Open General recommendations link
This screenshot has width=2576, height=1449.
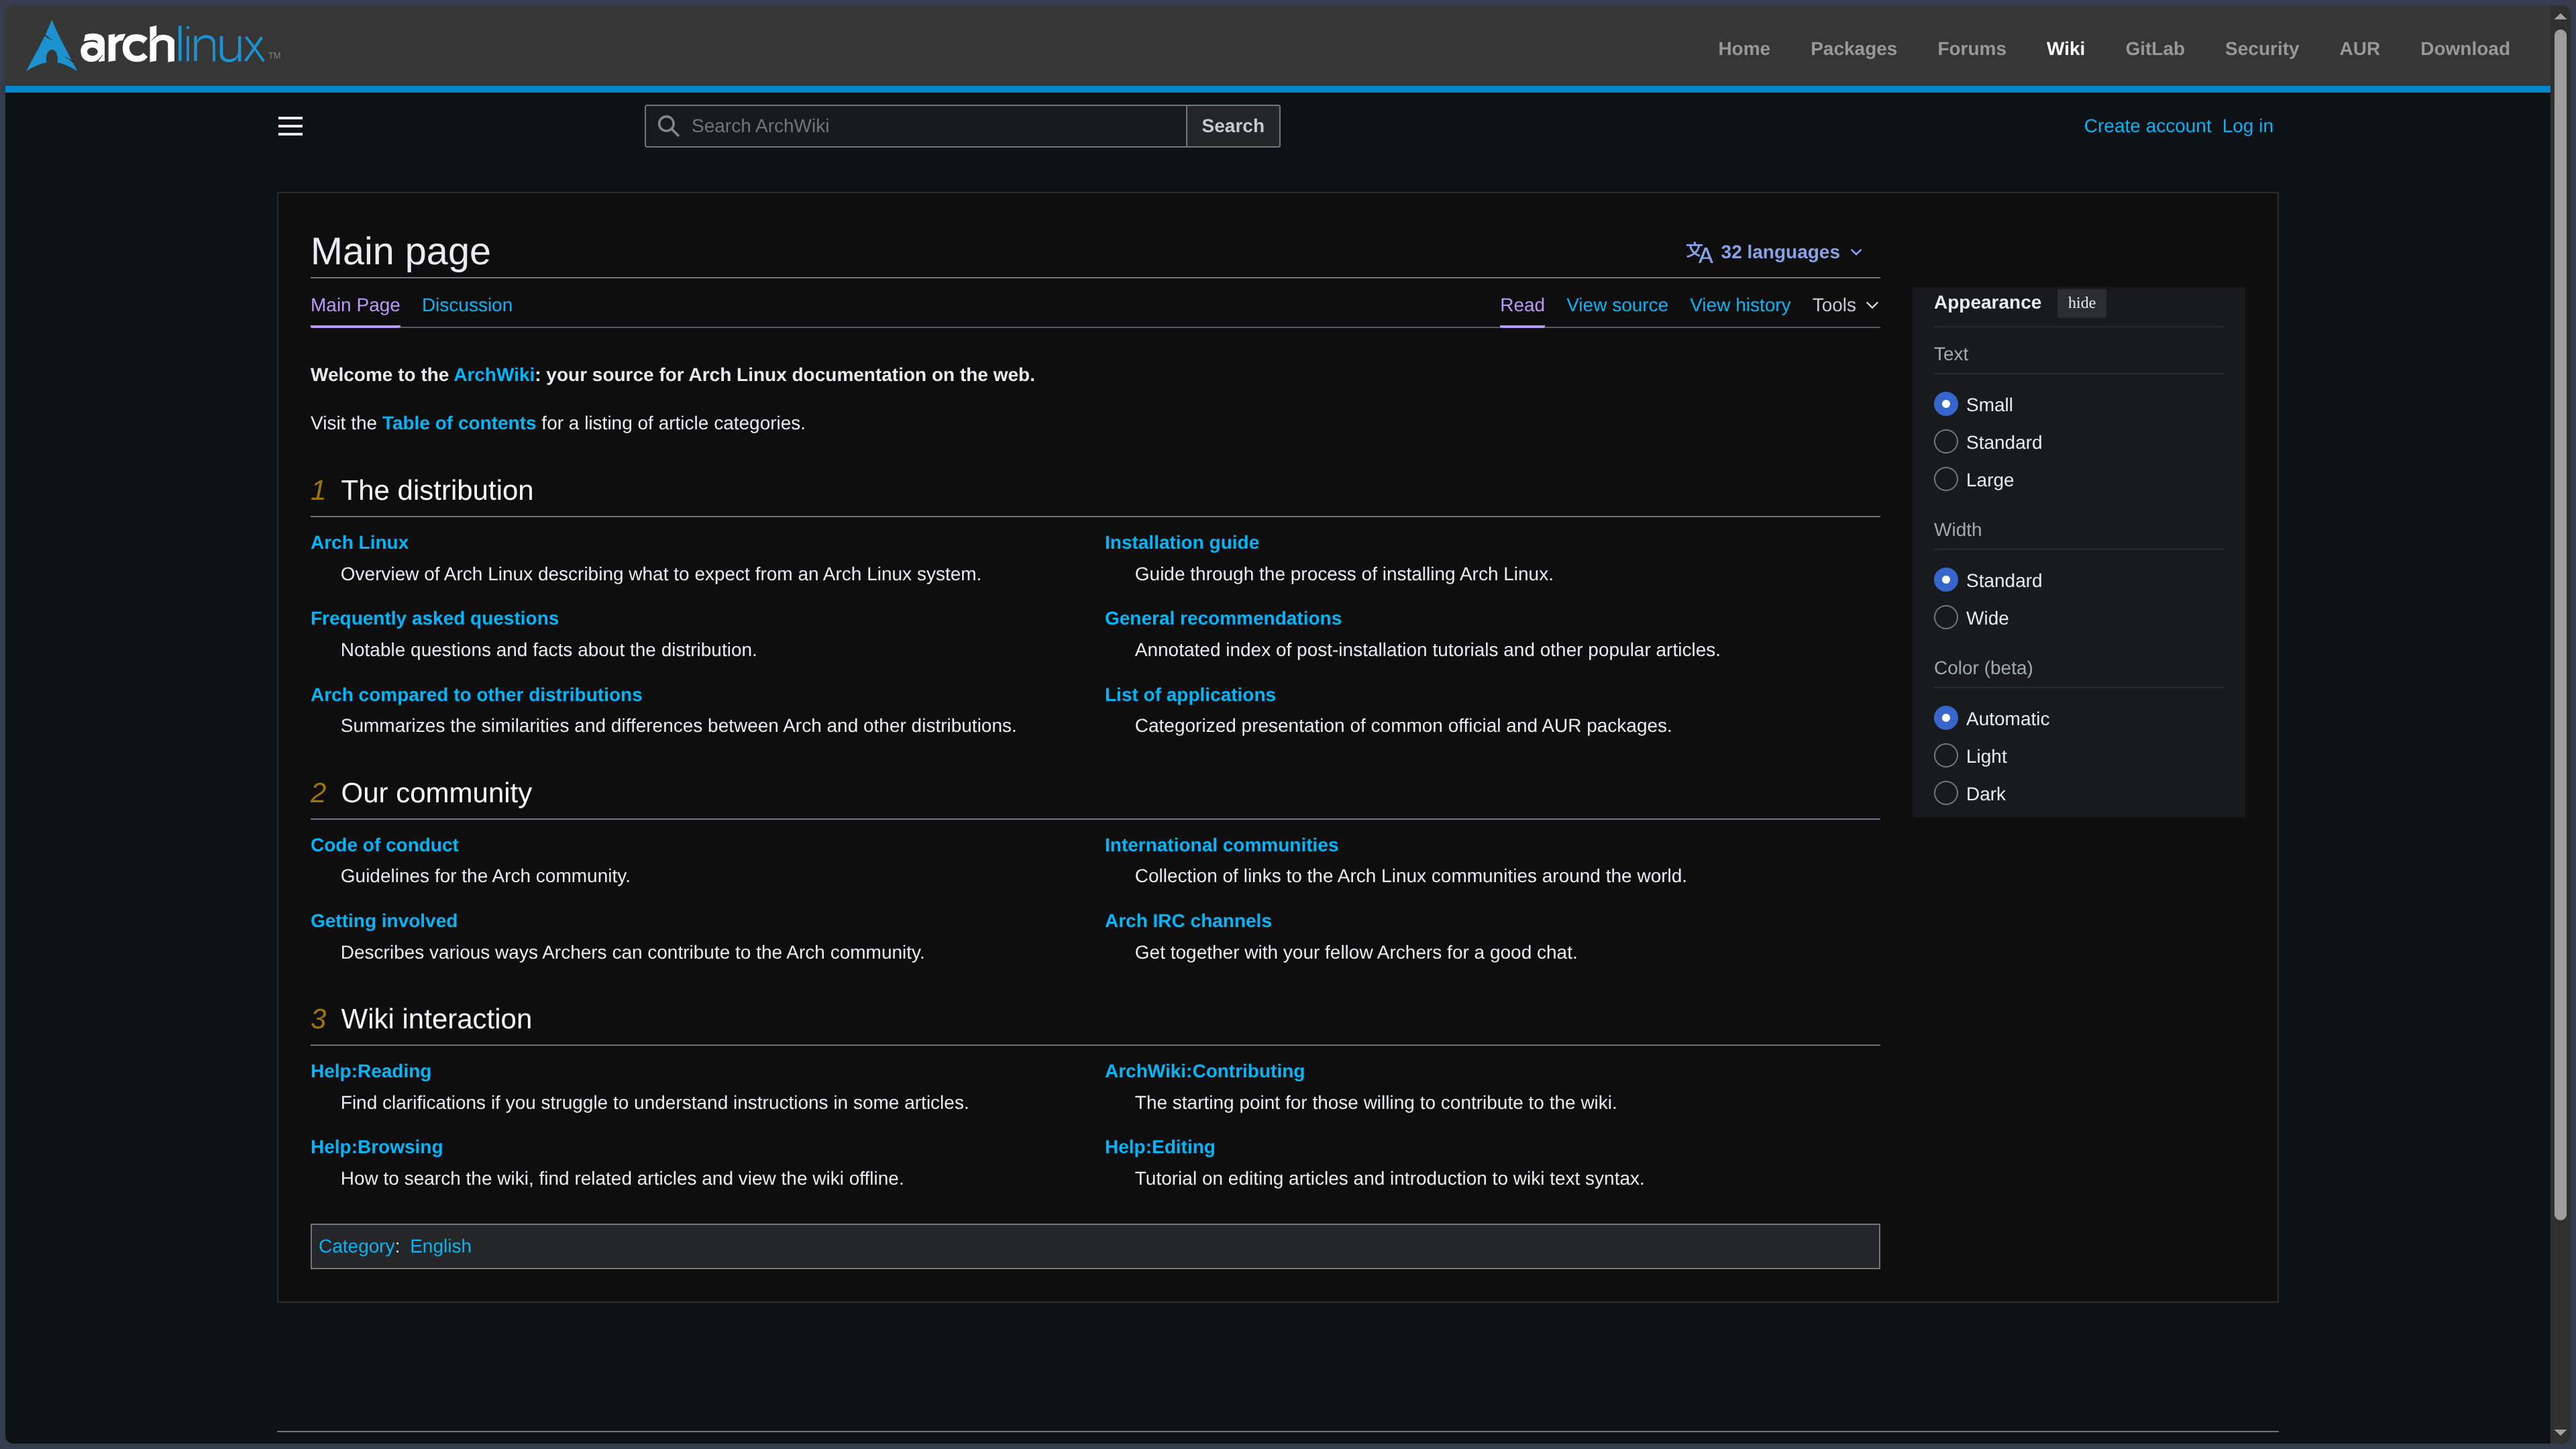click(x=1222, y=618)
